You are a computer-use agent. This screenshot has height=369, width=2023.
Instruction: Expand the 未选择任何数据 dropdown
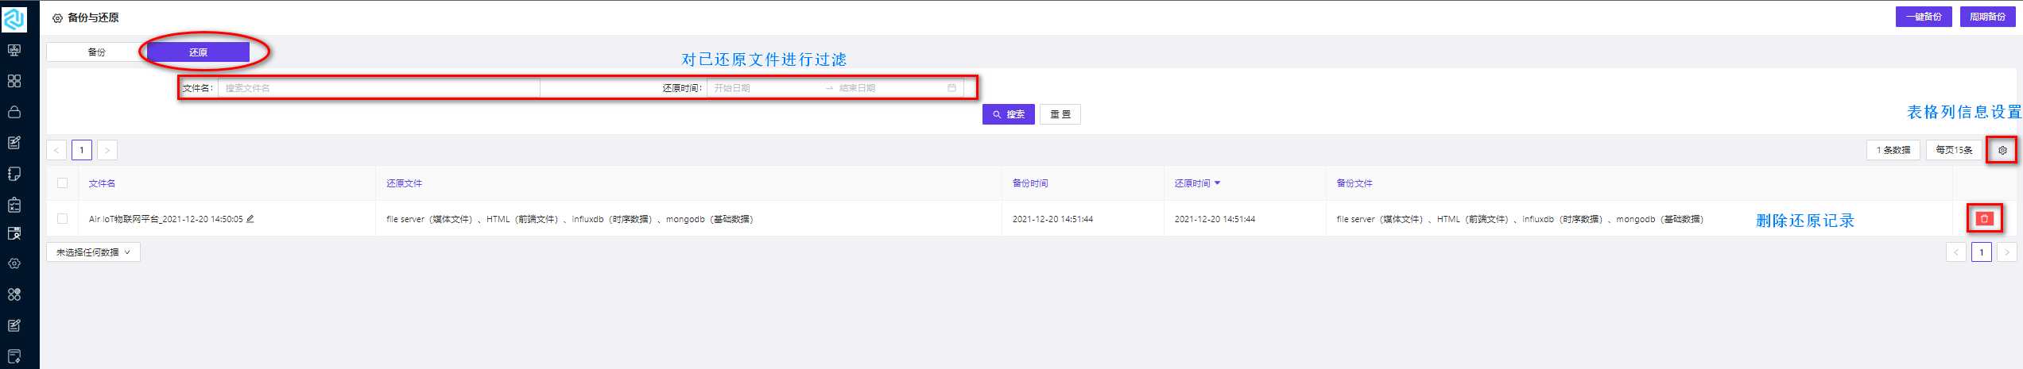(93, 252)
